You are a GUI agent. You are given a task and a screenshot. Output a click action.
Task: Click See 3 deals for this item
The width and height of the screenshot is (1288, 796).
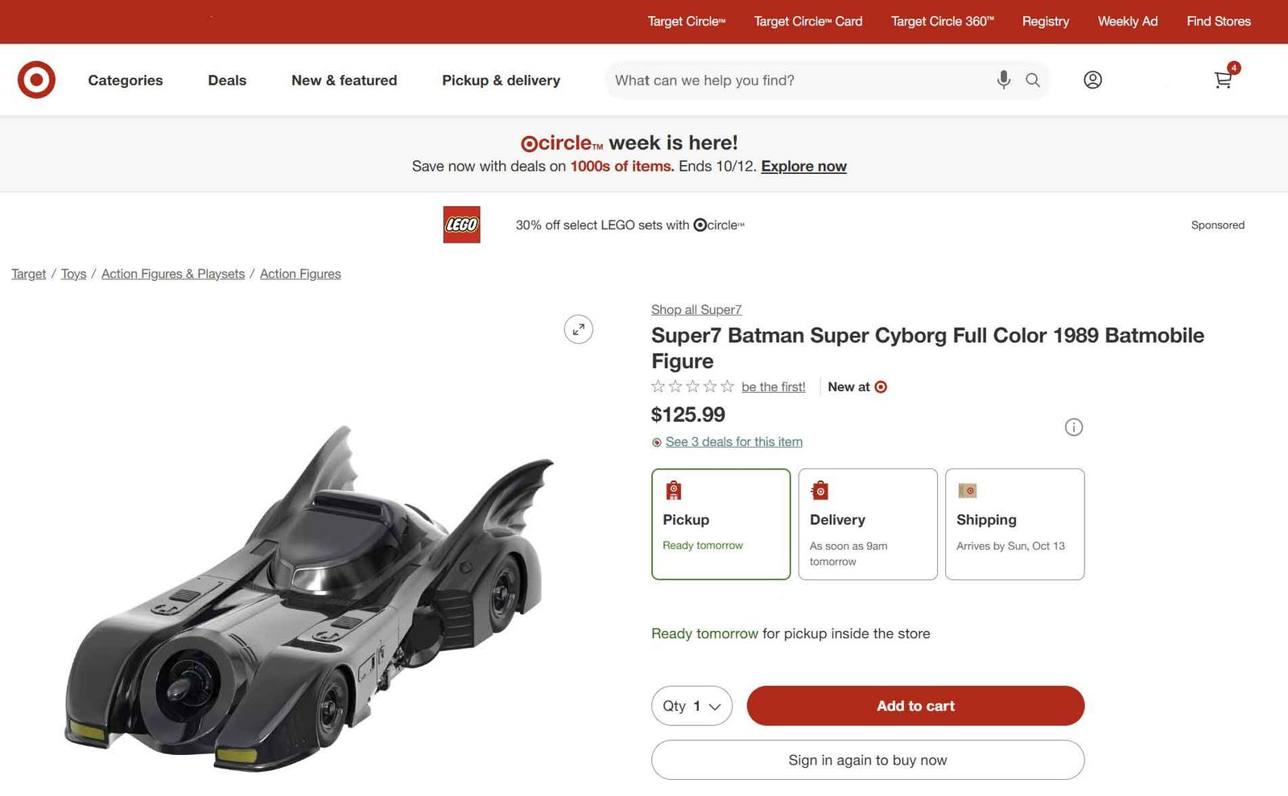tap(733, 442)
